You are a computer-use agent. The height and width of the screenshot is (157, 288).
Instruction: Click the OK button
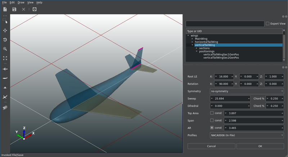click(x=260, y=146)
